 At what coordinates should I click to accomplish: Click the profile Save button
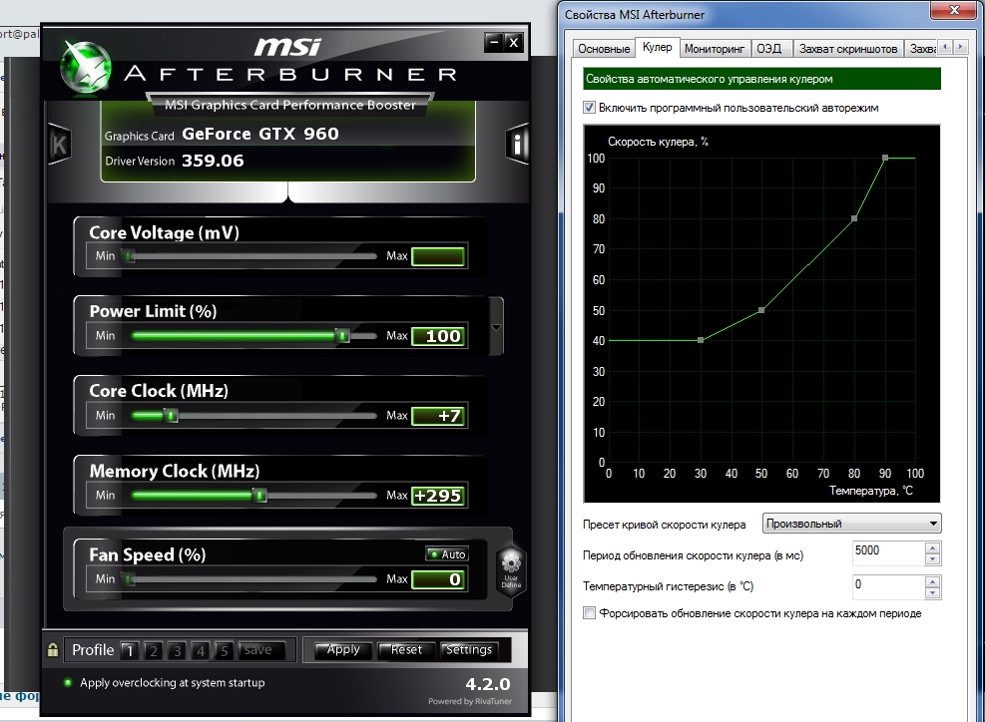pos(261,650)
